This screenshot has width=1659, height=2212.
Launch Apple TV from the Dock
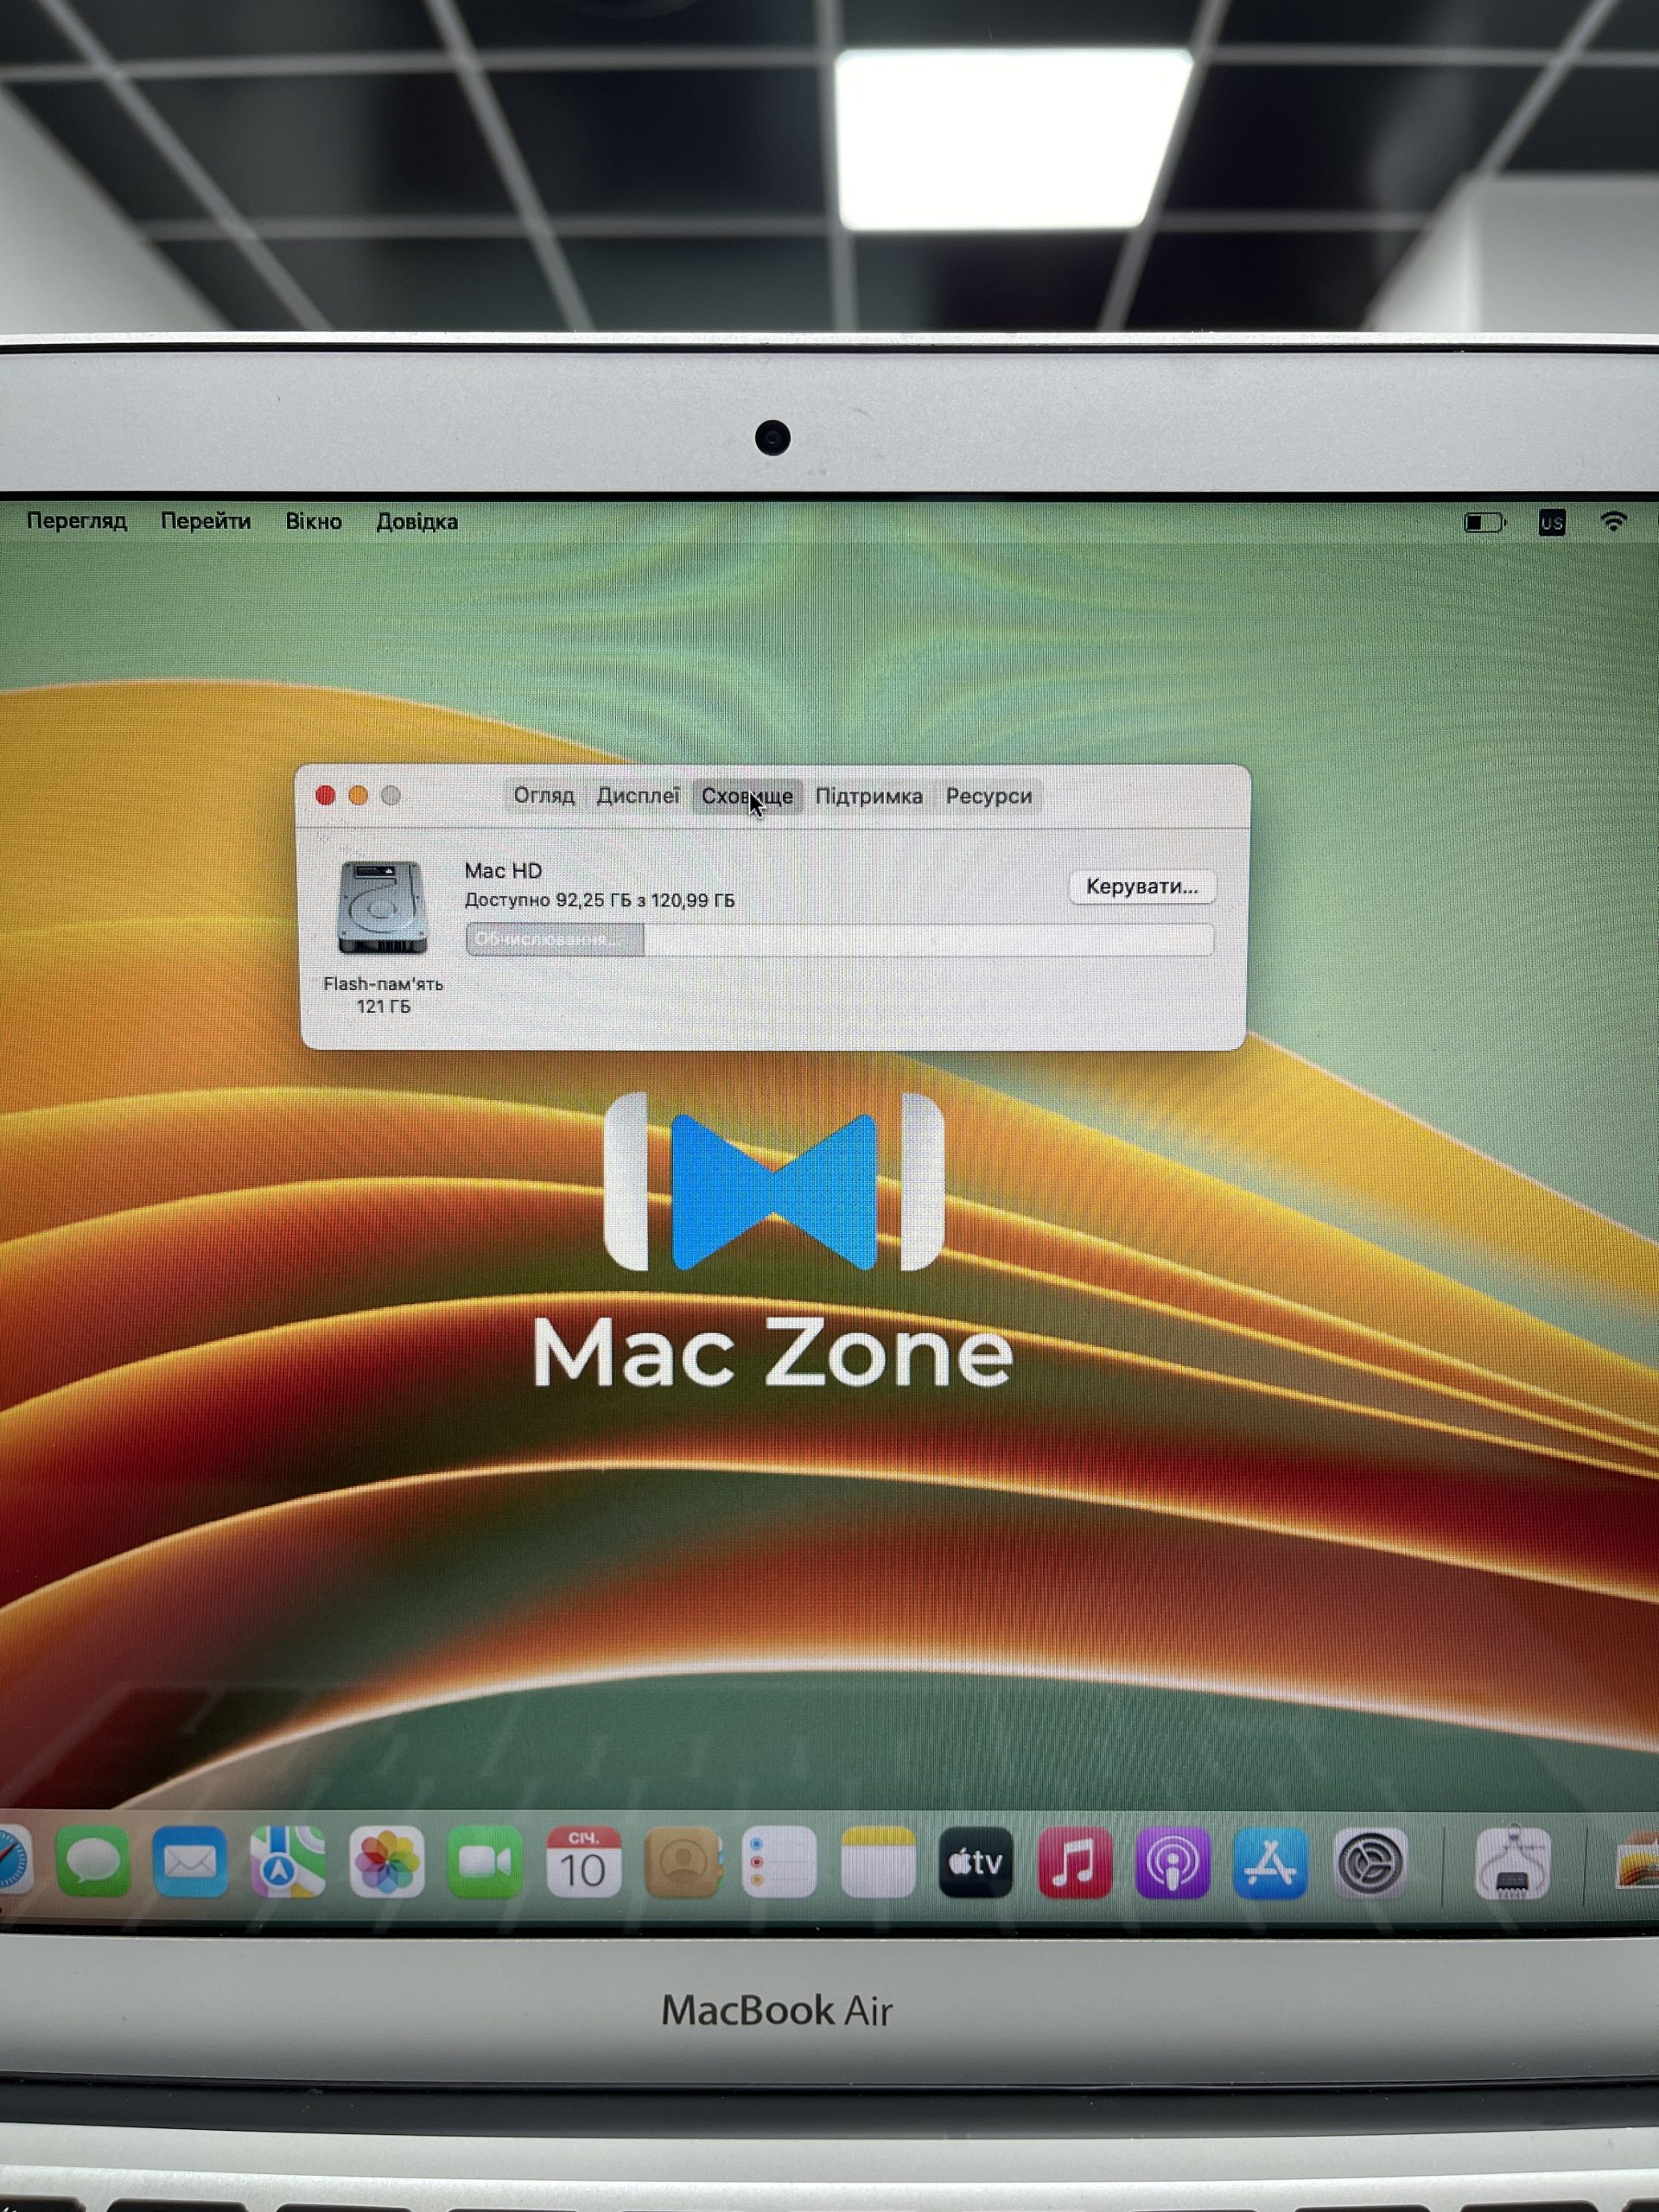[976, 1862]
